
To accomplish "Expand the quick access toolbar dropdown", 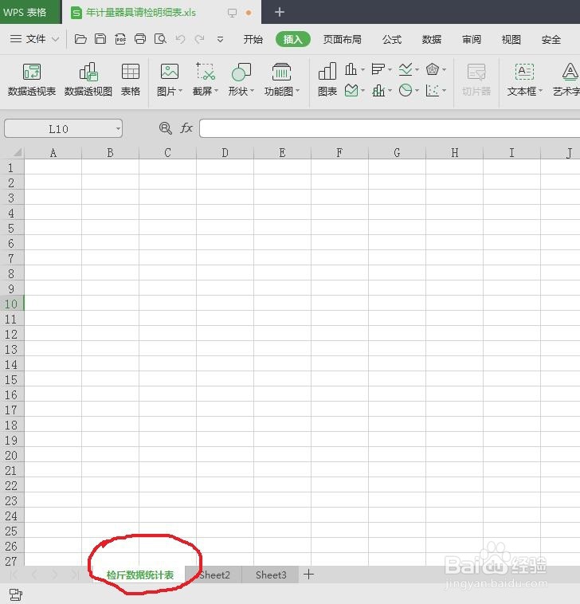I will tap(221, 39).
